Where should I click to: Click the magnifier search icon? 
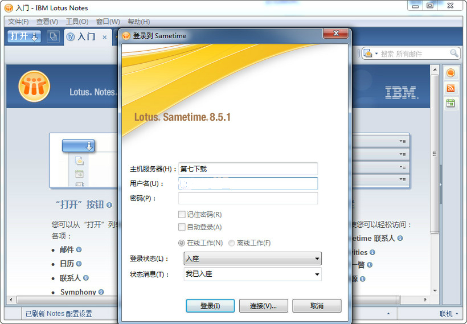coord(454,54)
